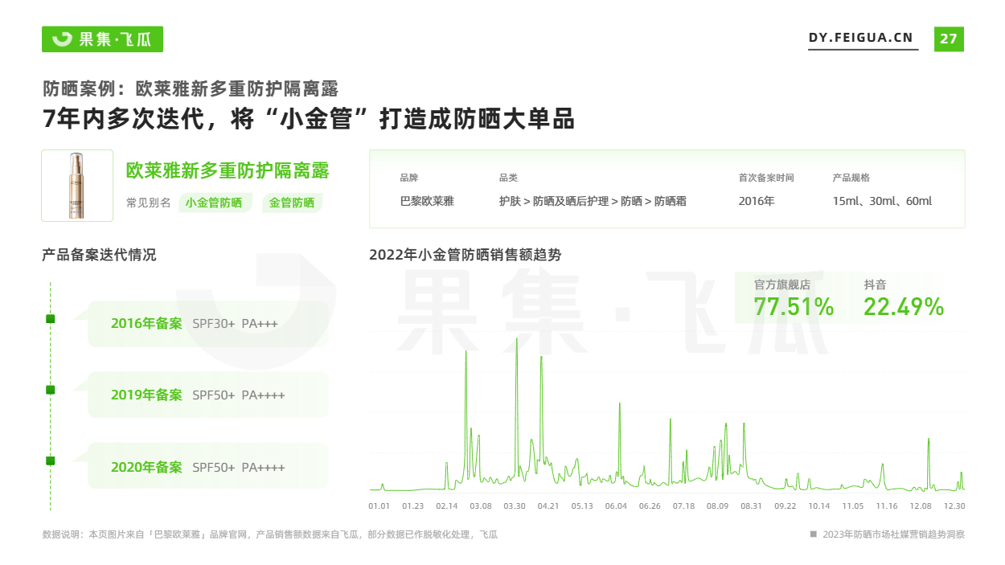Open the DY.FEIGUA.CN link
The width and height of the screenshot is (1005, 565).
861,39
